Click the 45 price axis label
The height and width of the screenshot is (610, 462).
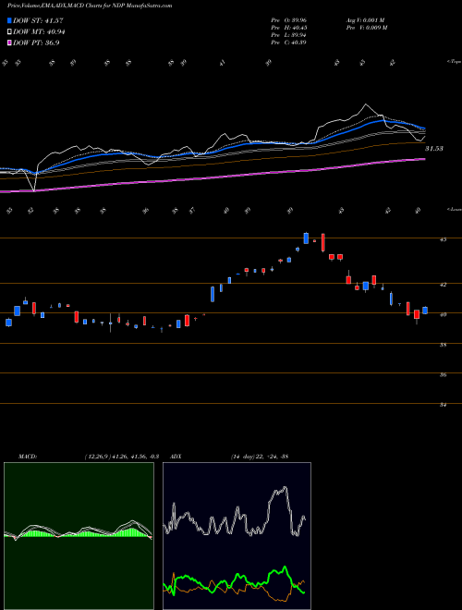click(x=443, y=239)
